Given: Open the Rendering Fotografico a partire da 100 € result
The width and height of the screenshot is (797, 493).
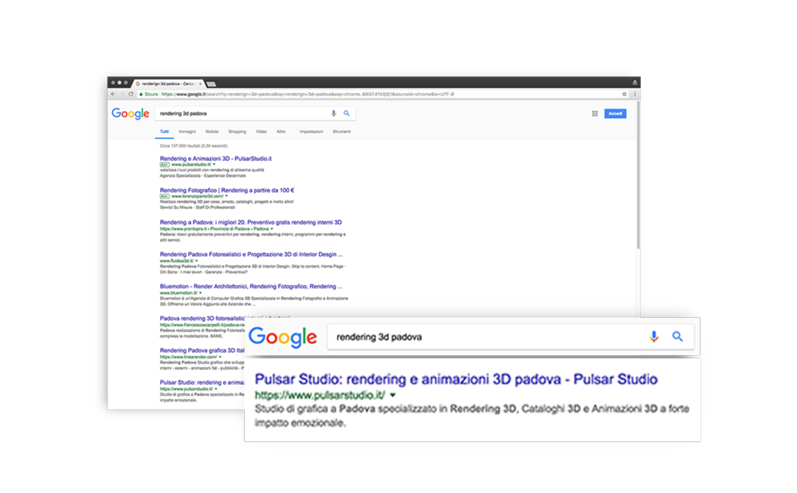Looking at the screenshot, I should (227, 190).
